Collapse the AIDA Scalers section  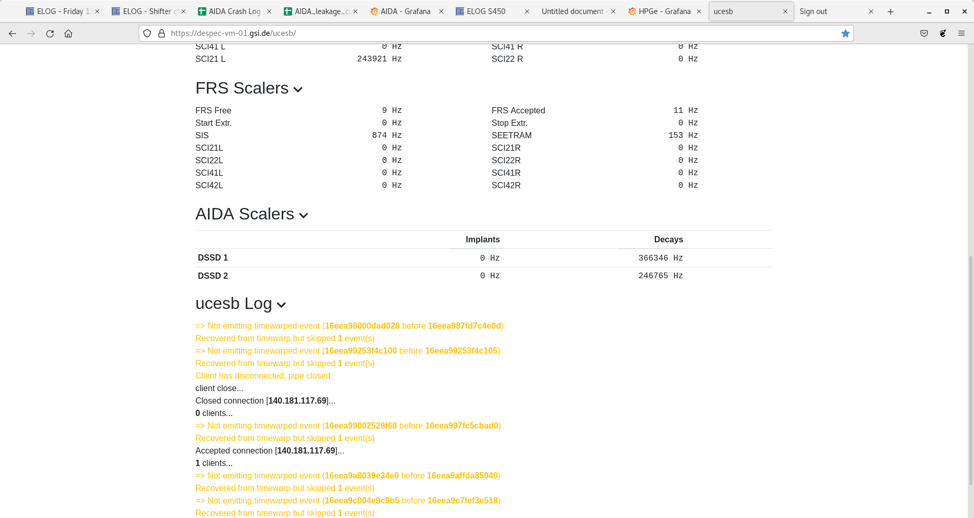(x=304, y=215)
